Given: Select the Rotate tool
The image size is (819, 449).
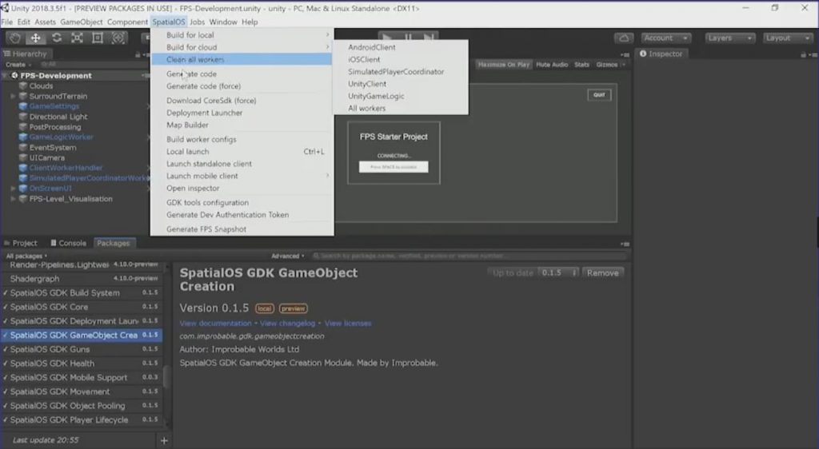Looking at the screenshot, I should 56,38.
